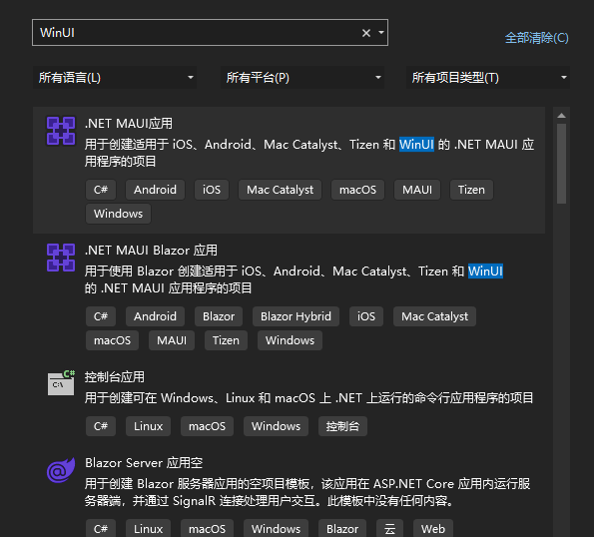Click the C# tag under 控制台应用
Image resolution: width=594 pixels, height=537 pixels.
coord(101,426)
